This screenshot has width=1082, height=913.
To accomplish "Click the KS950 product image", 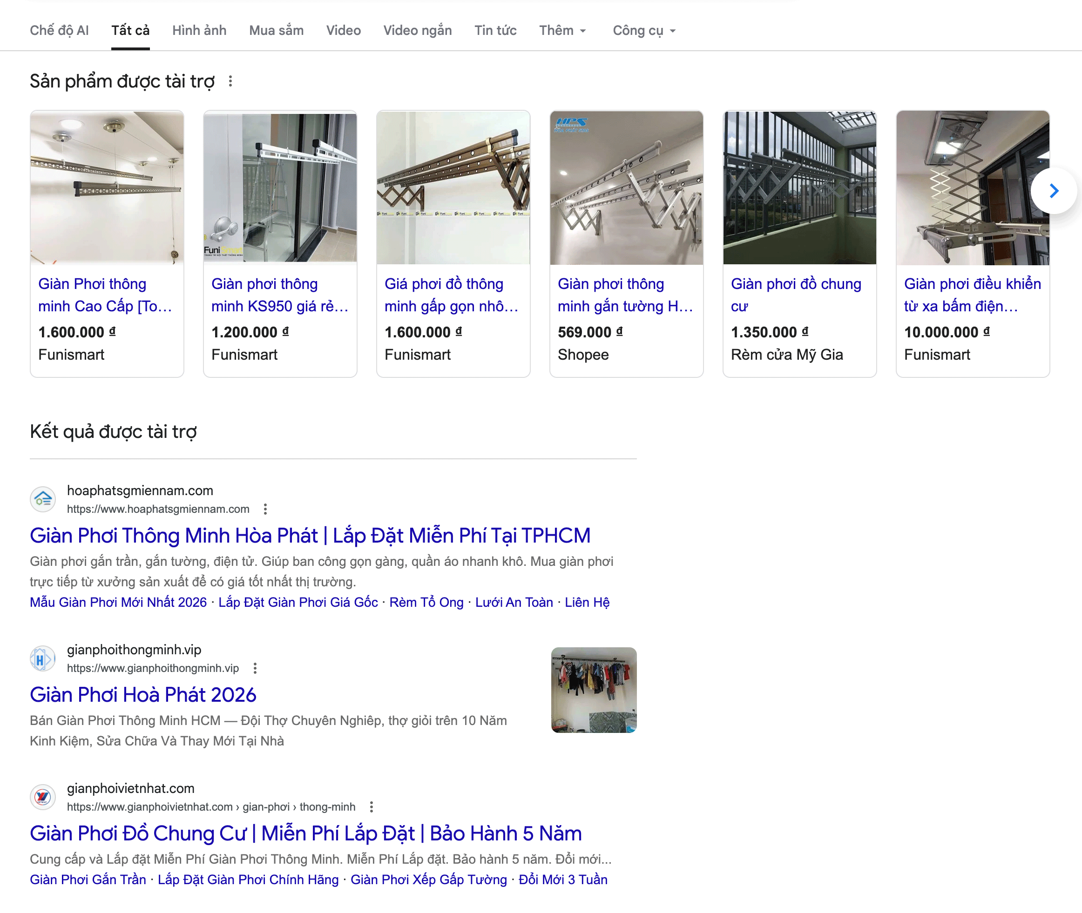I will (280, 188).
